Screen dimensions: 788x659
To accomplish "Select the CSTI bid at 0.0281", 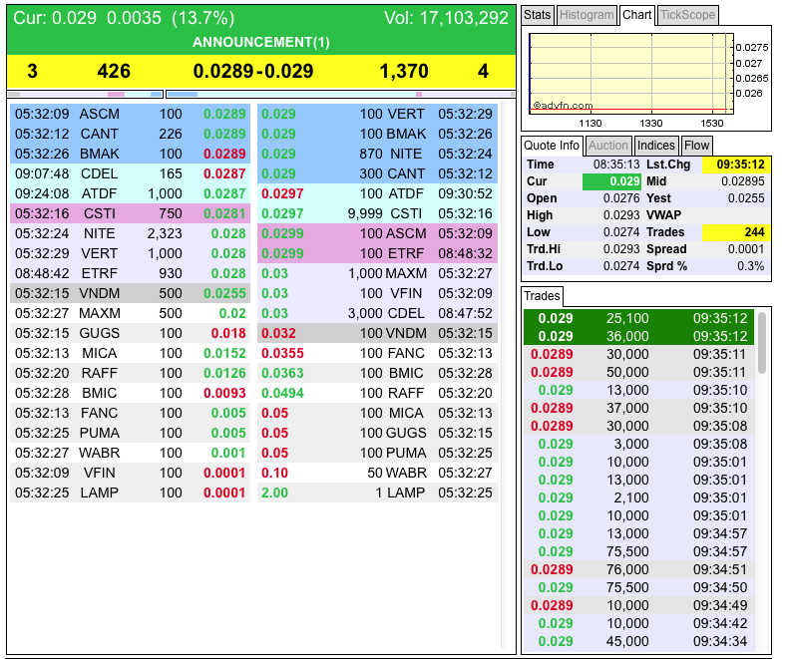I will coord(130,213).
